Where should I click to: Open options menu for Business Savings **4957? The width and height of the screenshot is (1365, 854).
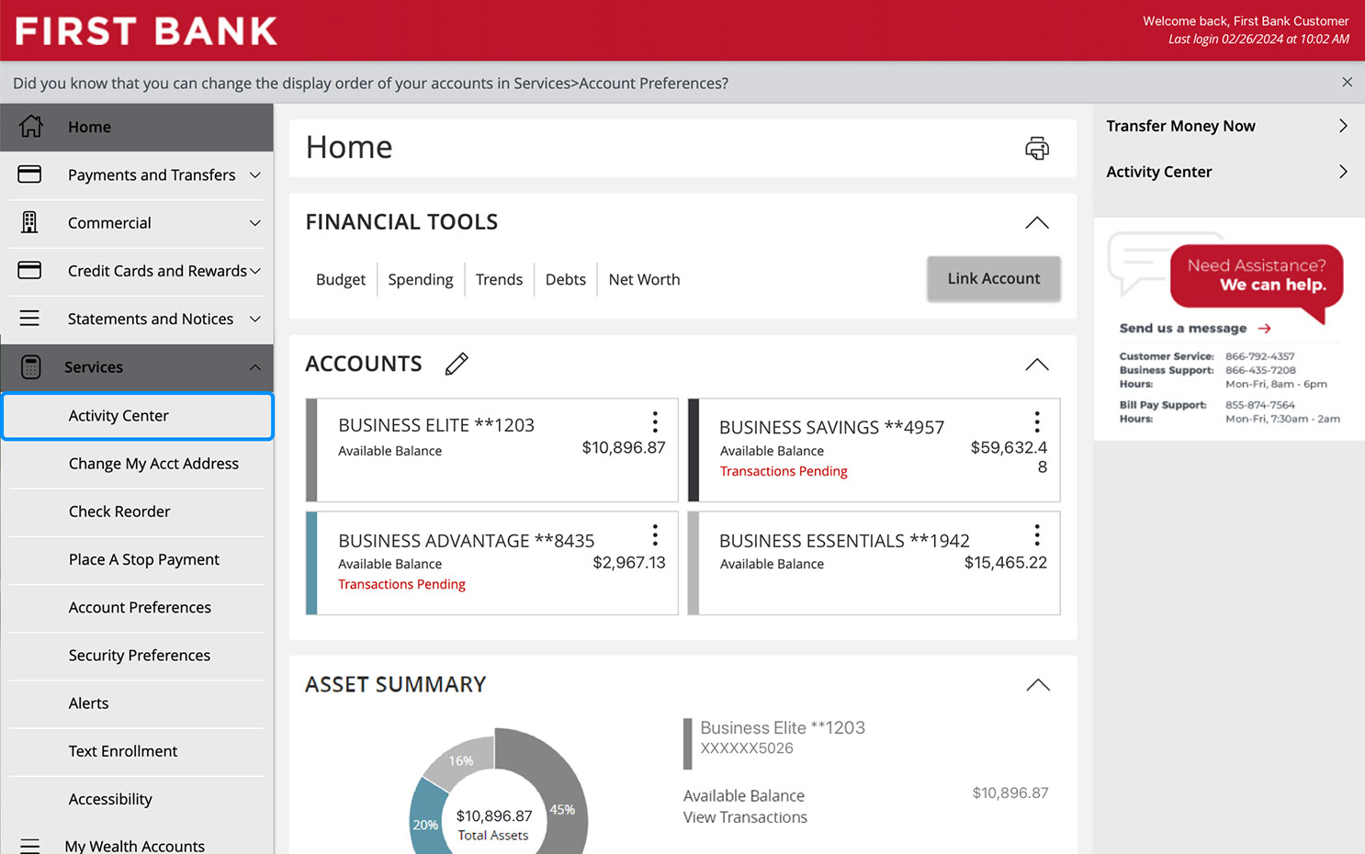pos(1037,421)
